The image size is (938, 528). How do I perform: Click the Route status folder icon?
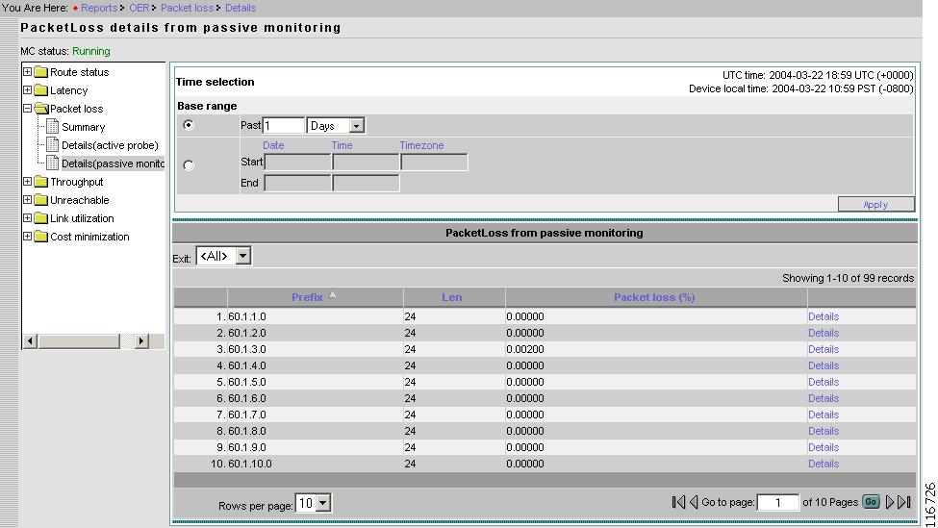(x=40, y=72)
